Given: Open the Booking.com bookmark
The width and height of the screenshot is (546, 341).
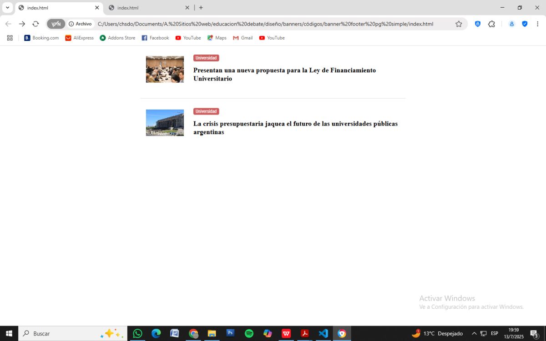Looking at the screenshot, I should click(x=41, y=38).
